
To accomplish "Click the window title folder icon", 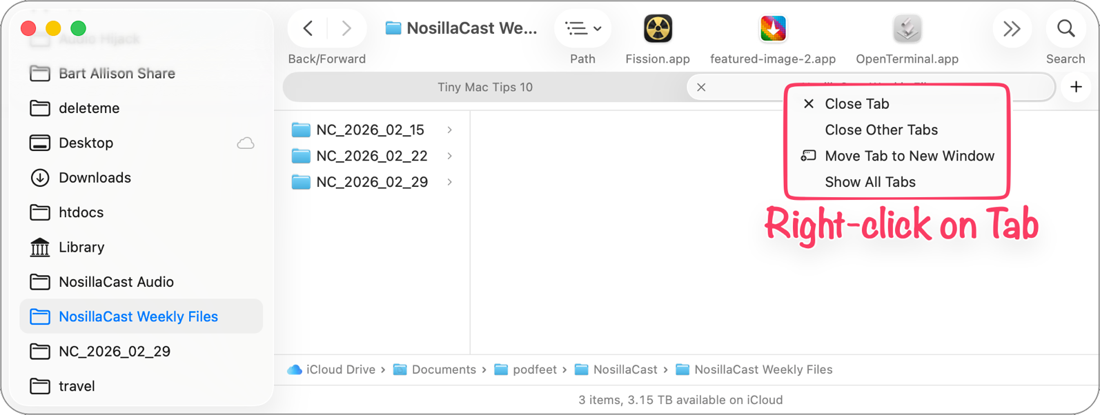I will point(393,28).
